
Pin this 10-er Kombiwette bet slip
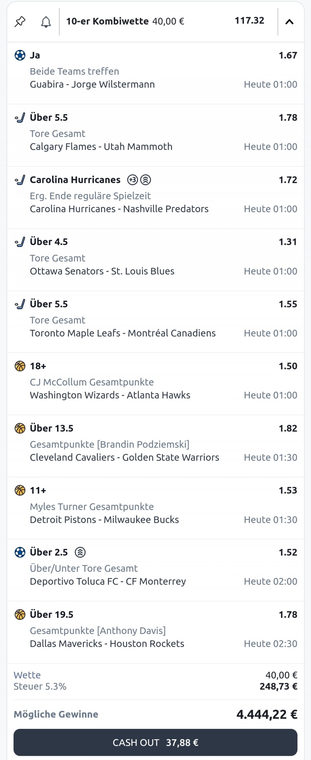pyautogui.click(x=20, y=22)
